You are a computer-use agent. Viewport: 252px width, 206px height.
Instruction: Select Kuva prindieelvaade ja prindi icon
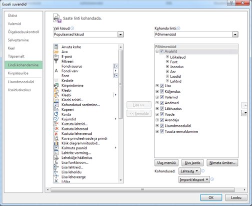click(56, 138)
